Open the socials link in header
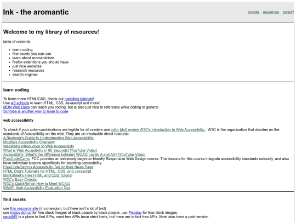This screenshot has height=222, width=296. [x=254, y=12]
